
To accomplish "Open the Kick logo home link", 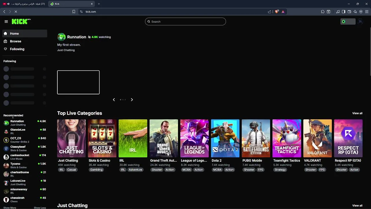I will coord(21,21).
